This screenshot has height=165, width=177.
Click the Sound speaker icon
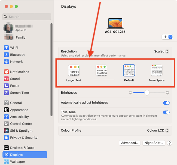[x=7, y=79]
